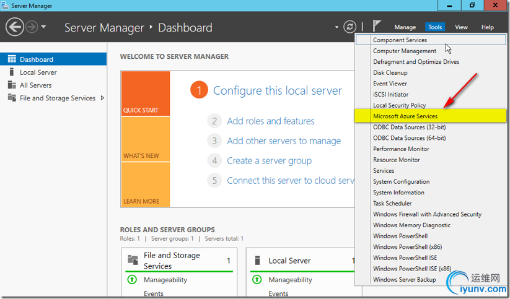Click File and Storage Services sidebar icon
This screenshot has height=299, width=510.
click(x=12, y=98)
